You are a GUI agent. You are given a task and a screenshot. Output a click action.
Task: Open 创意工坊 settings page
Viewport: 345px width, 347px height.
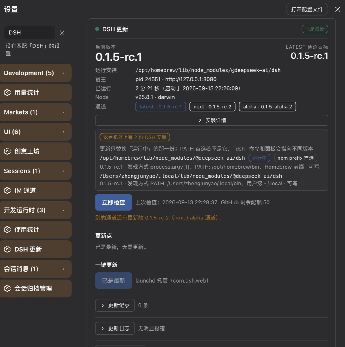tap(36, 151)
